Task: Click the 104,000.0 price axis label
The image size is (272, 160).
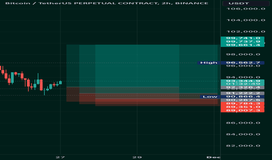Action: pos(246,20)
